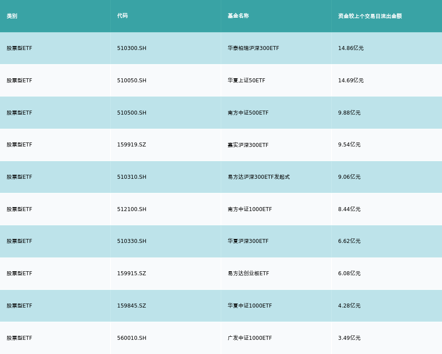Click the 华泰柏瑞沪深300ETF fund name
The width and height of the screenshot is (442, 354).
point(253,48)
